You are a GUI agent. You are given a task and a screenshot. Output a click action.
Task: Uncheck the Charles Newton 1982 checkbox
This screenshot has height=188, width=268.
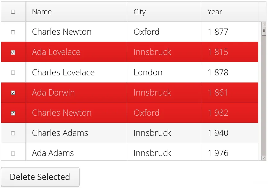coord(13,113)
